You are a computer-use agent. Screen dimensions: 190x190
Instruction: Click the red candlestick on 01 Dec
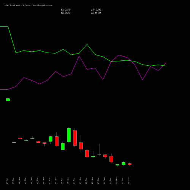(111, 159)
